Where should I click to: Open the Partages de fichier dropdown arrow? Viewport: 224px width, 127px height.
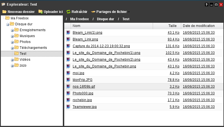click(129, 12)
